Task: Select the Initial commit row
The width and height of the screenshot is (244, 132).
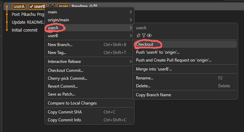Action: [24, 30]
